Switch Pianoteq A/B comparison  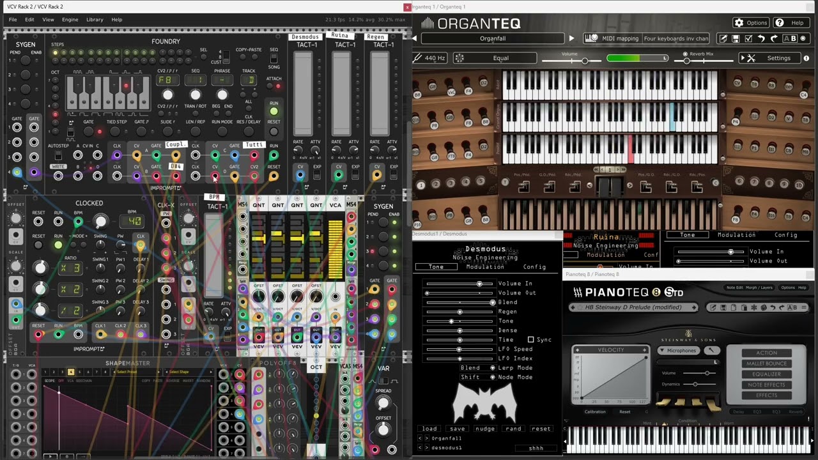pyautogui.click(x=792, y=307)
